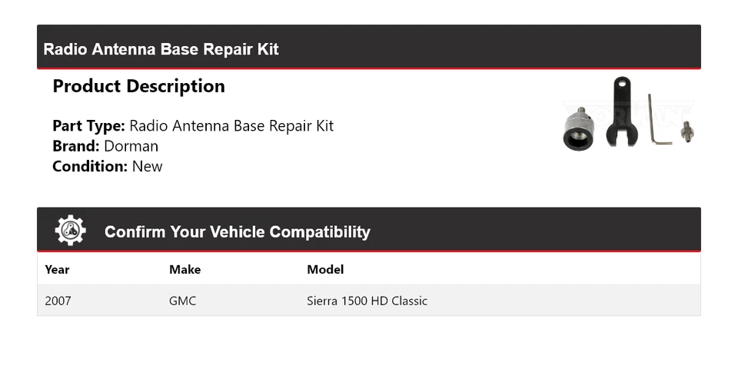This screenshot has width=738, height=369.
Task: Click the Year column header
Action: 57,269
